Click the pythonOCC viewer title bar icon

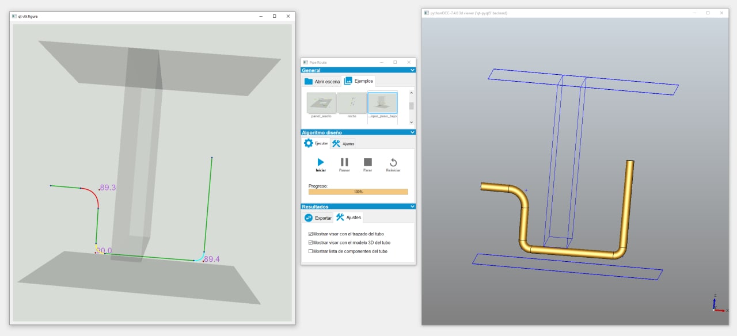426,13
